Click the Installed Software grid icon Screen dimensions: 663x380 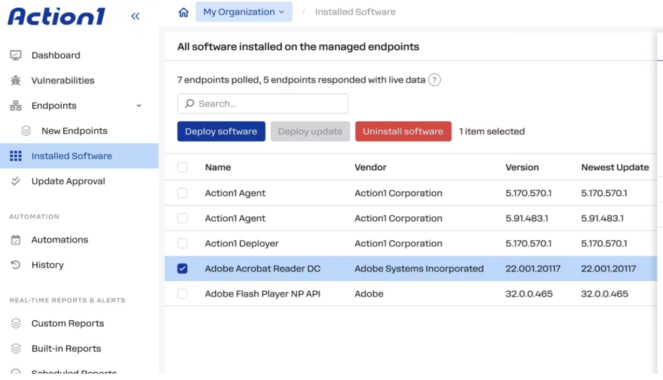(x=16, y=156)
